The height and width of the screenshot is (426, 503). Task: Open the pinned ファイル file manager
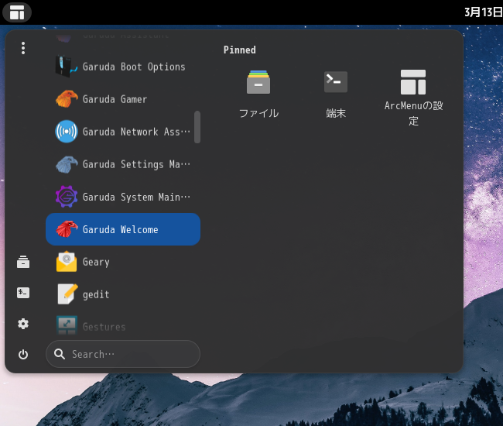pyautogui.click(x=258, y=94)
